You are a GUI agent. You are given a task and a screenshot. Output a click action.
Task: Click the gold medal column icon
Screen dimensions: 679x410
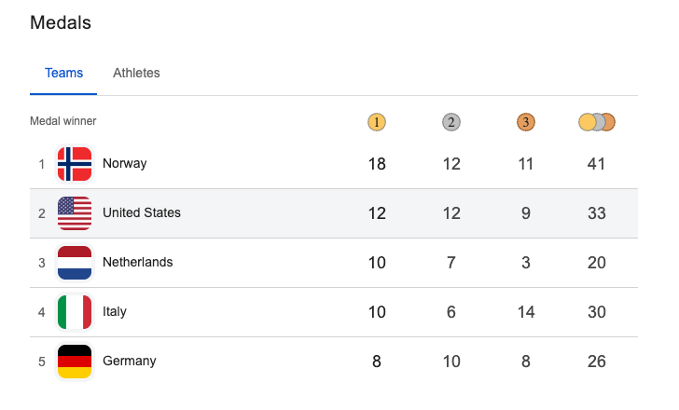coord(376,122)
